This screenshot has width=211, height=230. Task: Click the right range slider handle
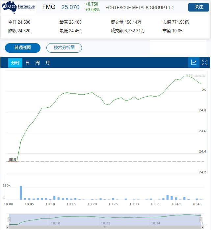point(201,219)
